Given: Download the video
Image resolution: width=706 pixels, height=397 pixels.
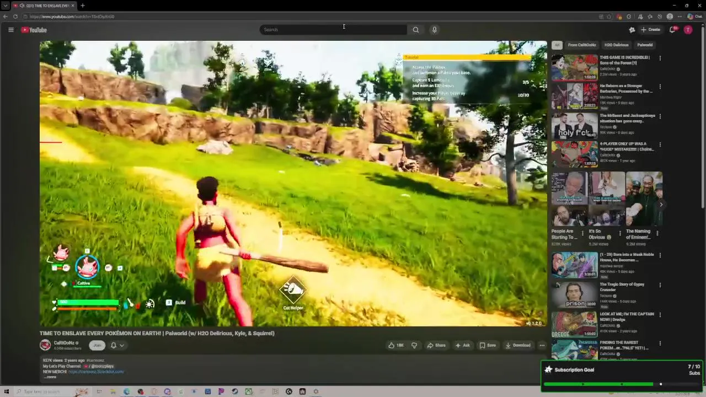Looking at the screenshot, I should click(x=518, y=345).
